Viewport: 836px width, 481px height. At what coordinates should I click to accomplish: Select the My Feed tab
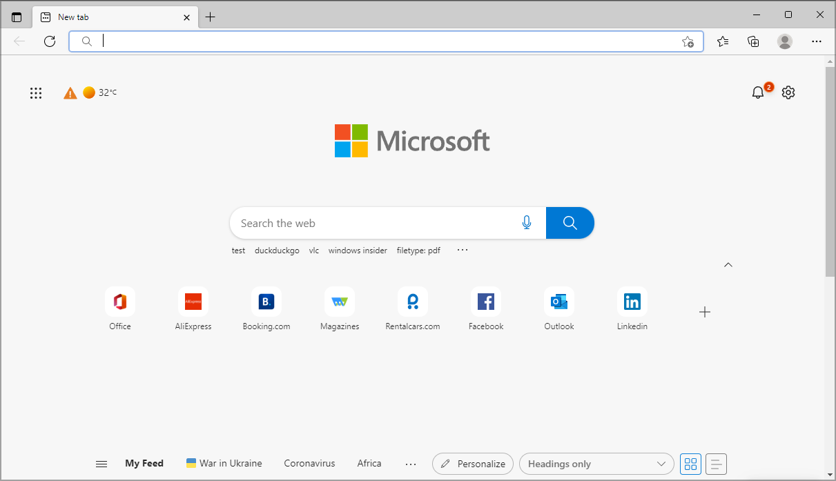click(x=144, y=464)
